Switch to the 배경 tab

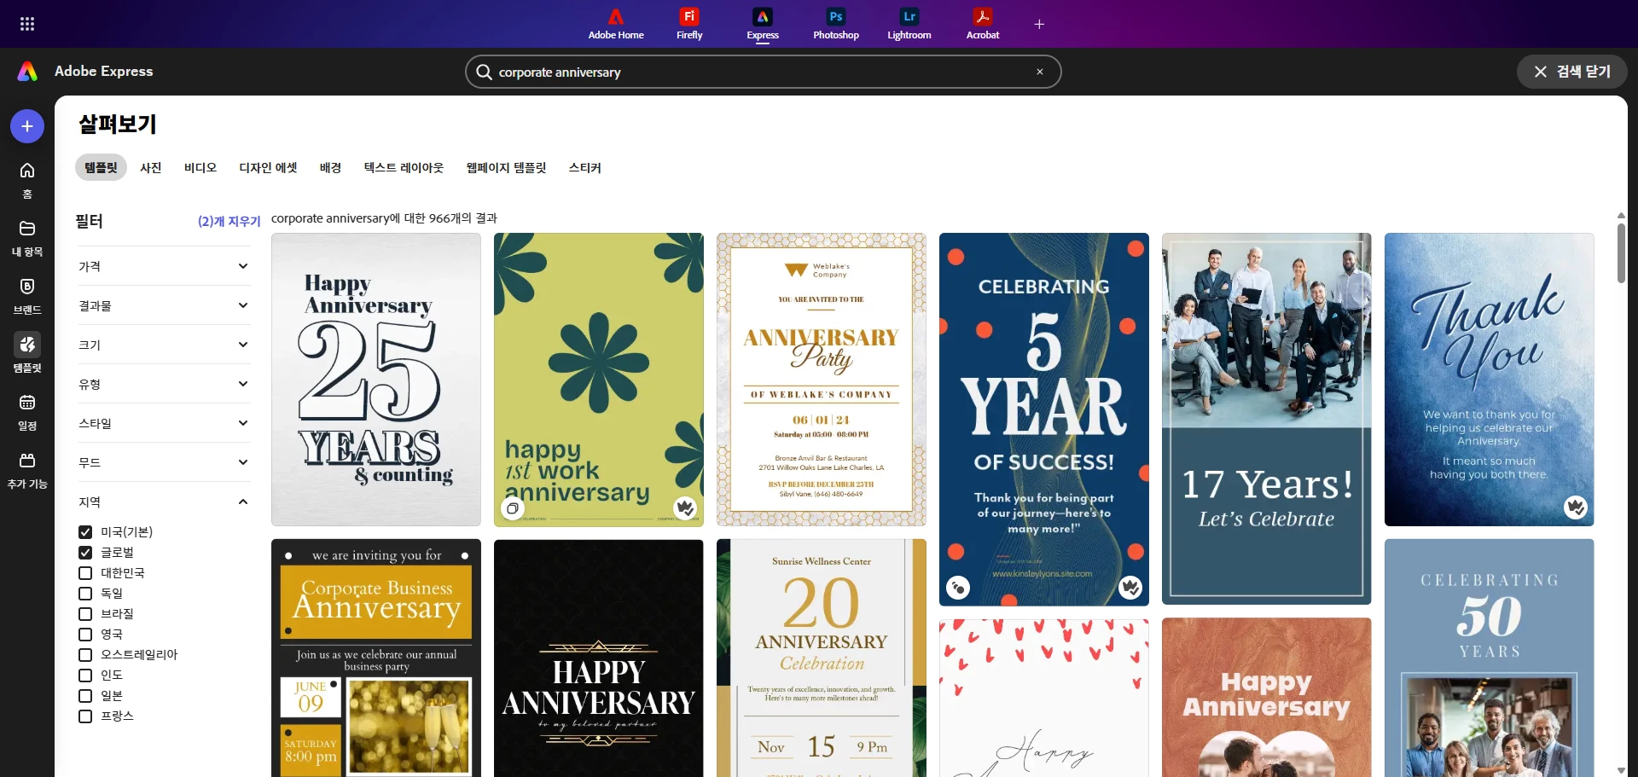[x=330, y=168]
